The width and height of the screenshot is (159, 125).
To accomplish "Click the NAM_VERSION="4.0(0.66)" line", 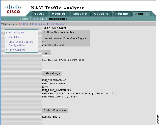I will (x=59, y=97).
